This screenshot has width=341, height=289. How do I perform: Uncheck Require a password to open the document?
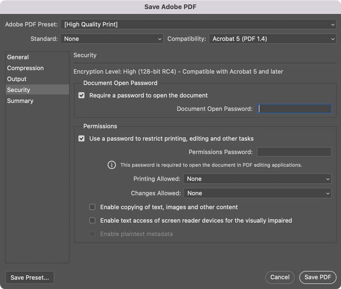coord(81,95)
